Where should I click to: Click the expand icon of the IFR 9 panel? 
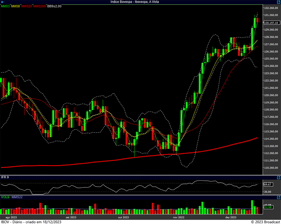(278, 177)
